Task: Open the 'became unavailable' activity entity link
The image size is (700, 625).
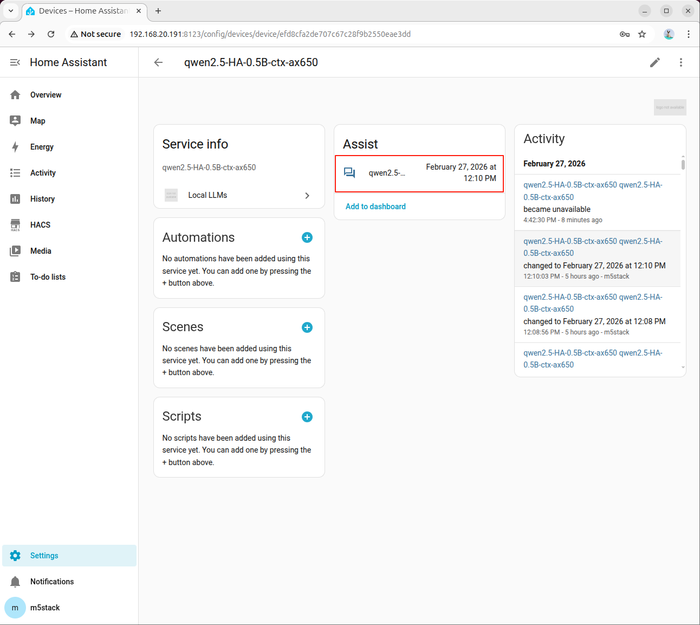Action: 593,191
